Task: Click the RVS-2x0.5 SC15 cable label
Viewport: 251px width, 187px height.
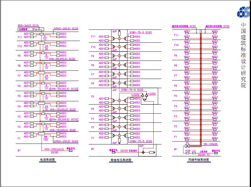Action: click(x=28, y=25)
